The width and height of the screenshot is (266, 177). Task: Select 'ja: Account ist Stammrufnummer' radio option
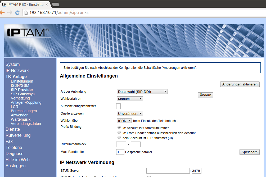pos(119,128)
